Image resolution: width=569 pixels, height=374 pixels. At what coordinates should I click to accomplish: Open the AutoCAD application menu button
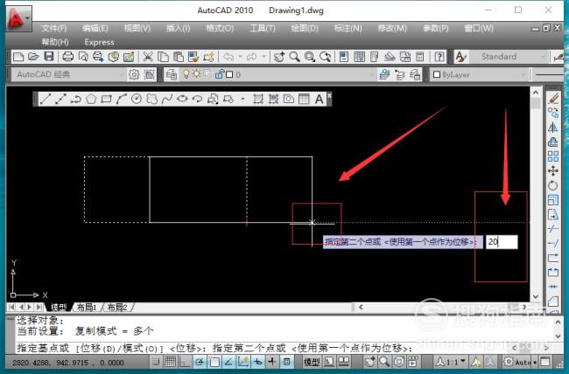(18, 18)
